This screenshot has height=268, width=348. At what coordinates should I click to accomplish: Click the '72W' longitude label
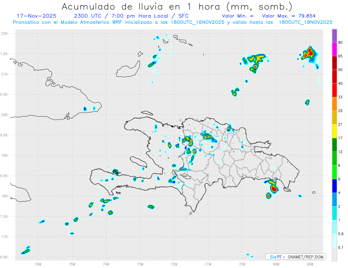(174, 264)
